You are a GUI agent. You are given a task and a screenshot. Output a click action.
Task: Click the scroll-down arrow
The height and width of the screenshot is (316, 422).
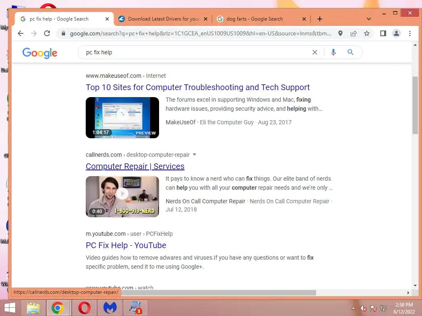point(415,286)
